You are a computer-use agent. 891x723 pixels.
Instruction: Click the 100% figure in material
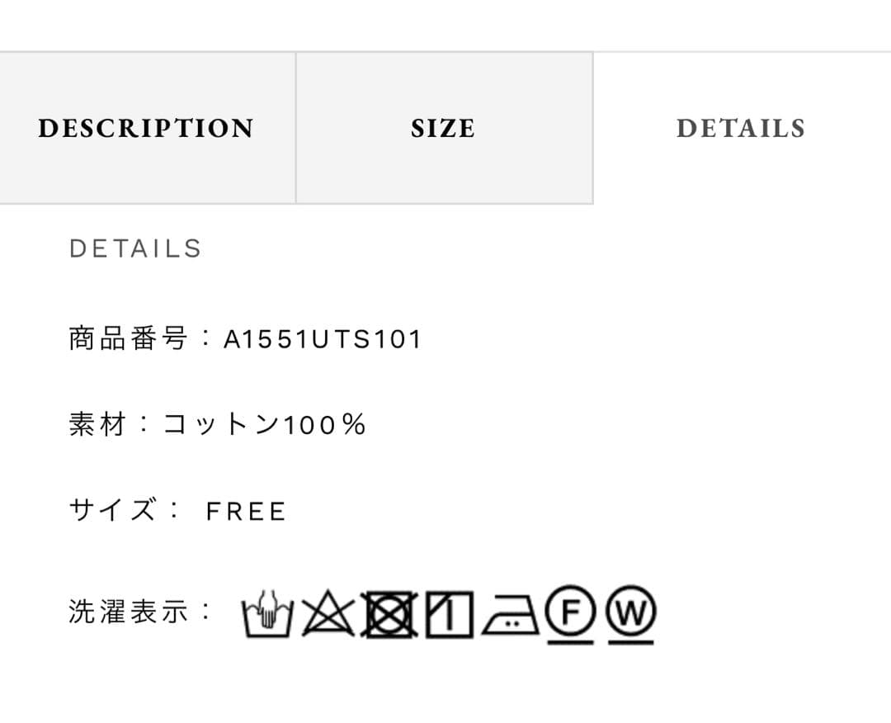point(325,425)
